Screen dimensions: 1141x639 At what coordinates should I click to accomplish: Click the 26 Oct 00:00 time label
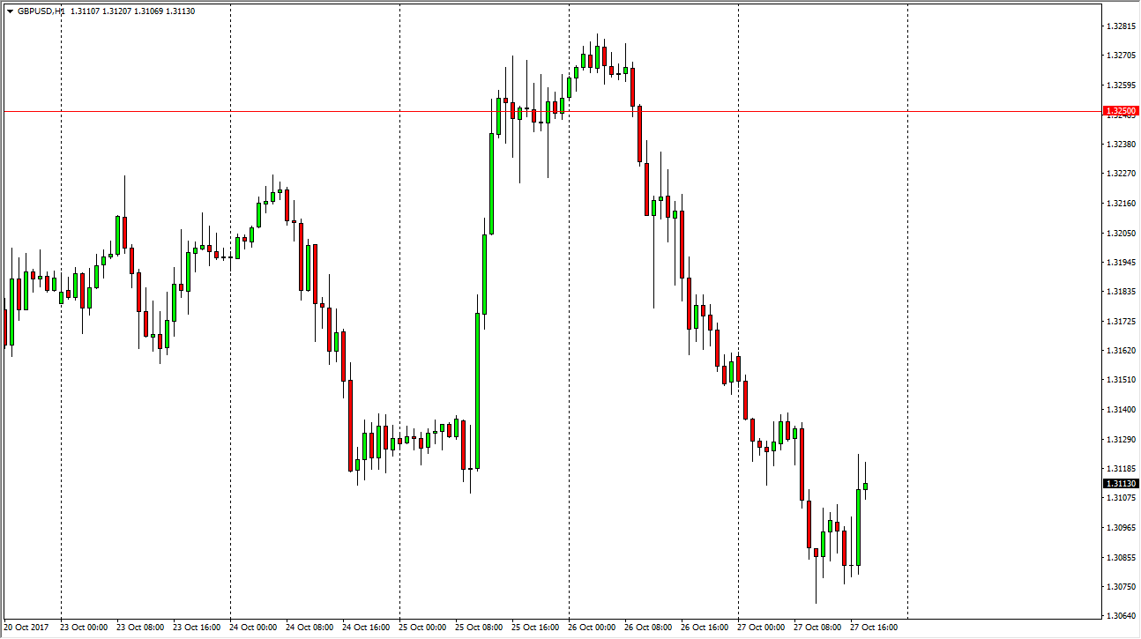593,628
